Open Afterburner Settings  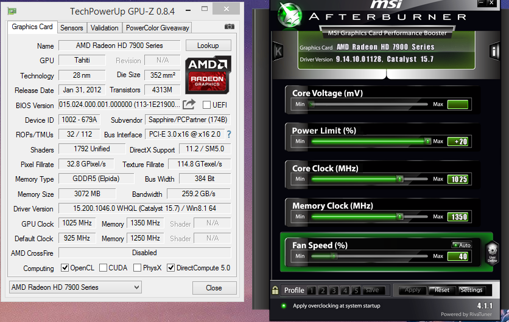point(471,290)
